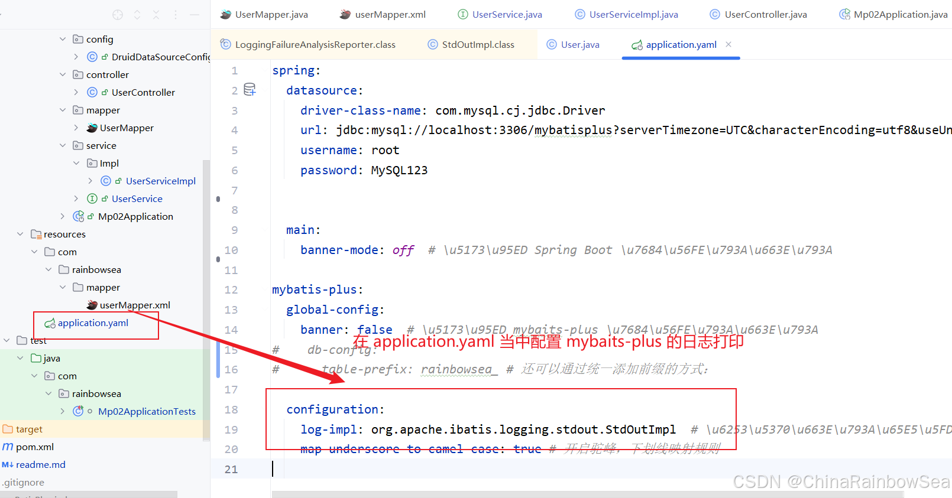The width and height of the screenshot is (952, 498).
Task: Open the User.java tab
Action: pyautogui.click(x=573, y=44)
